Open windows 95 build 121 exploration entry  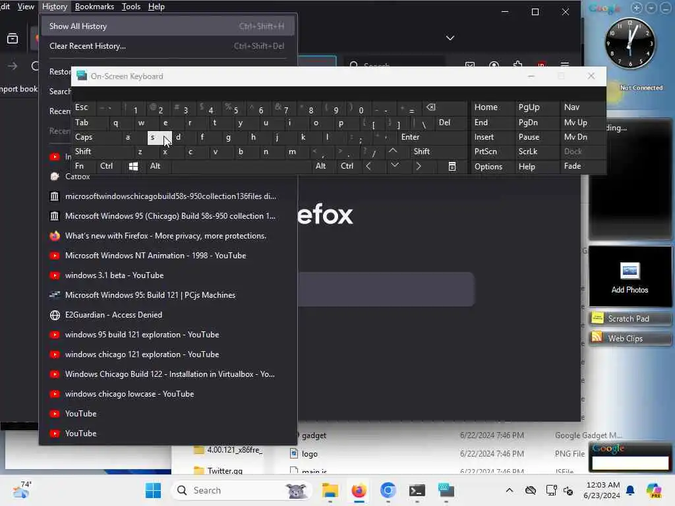168,335
